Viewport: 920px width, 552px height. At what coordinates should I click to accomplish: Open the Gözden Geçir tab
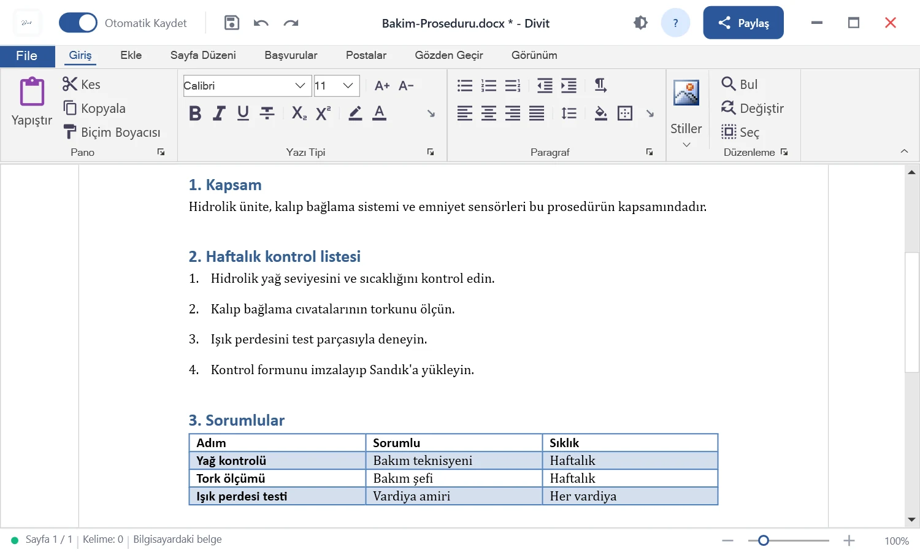pos(449,55)
